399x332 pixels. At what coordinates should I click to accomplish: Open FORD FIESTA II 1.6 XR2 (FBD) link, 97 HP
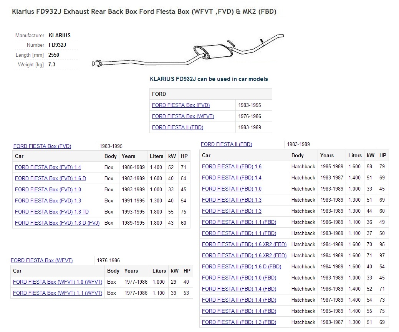tap(244, 256)
